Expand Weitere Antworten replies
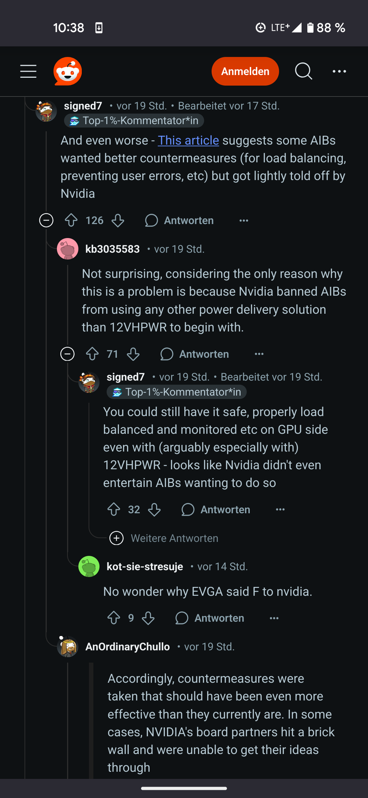This screenshot has height=798, width=368. click(x=117, y=538)
